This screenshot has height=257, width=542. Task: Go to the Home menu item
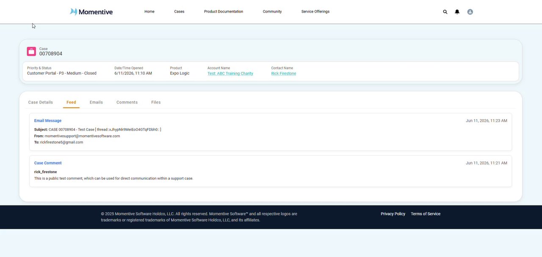(x=149, y=11)
